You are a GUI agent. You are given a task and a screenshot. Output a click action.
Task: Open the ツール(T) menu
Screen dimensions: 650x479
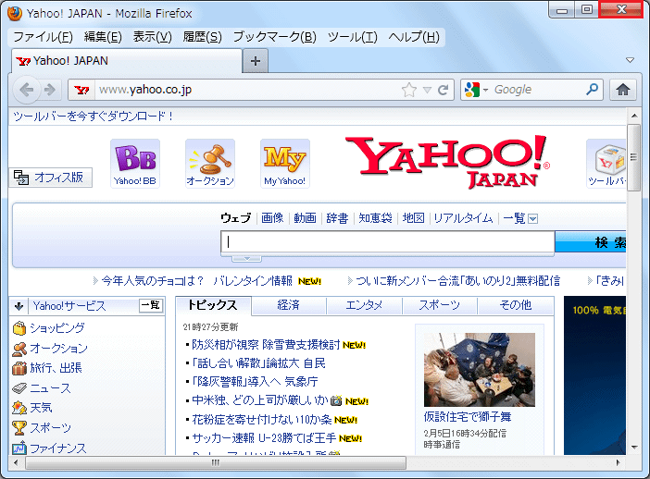353,37
